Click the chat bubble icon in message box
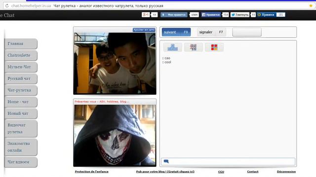Screen dimensions: 316x177 point(166,161)
